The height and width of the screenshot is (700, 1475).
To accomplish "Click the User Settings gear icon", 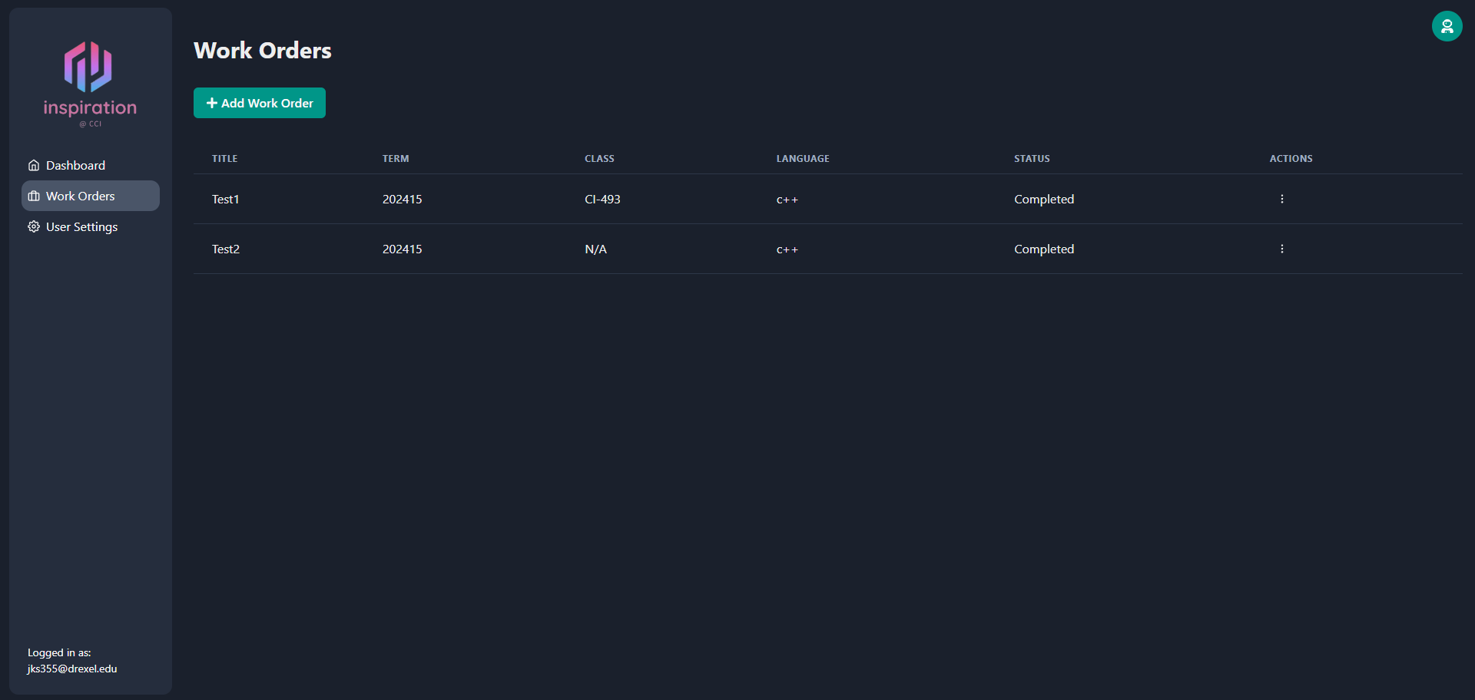I will point(34,226).
